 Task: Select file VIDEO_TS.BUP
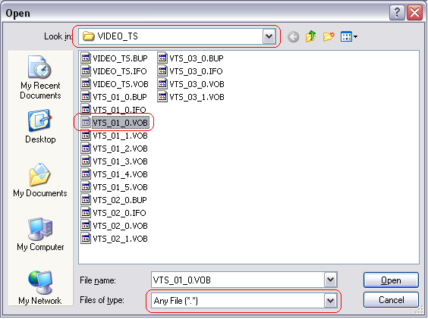click(114, 58)
